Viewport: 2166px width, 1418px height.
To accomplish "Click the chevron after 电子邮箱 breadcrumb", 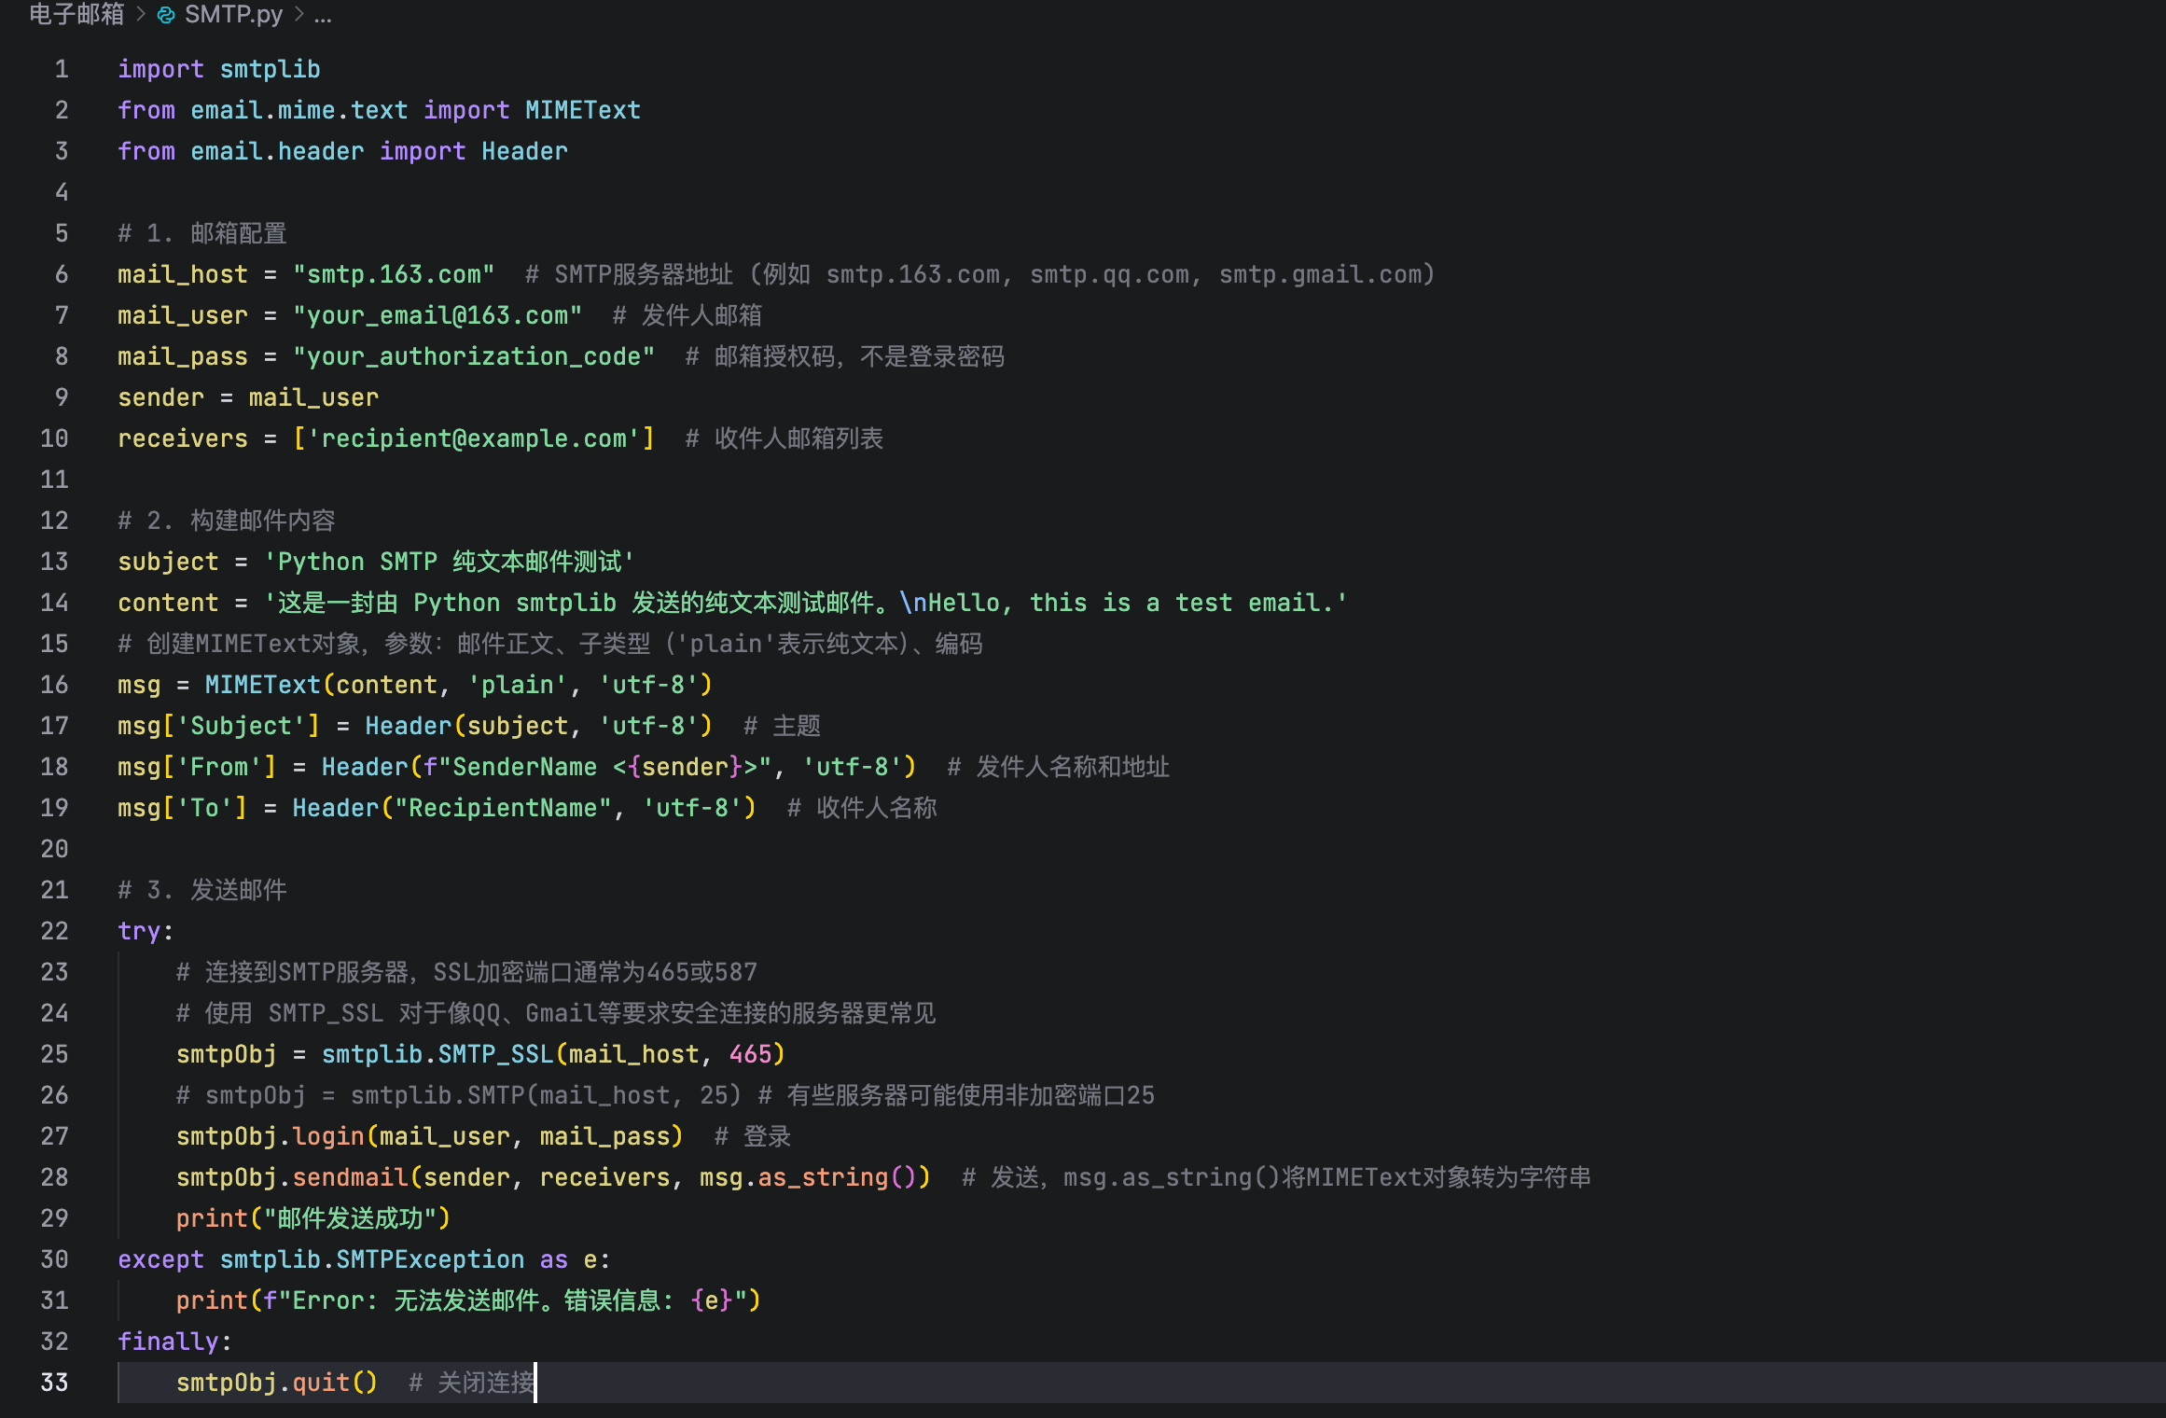I will [140, 16].
